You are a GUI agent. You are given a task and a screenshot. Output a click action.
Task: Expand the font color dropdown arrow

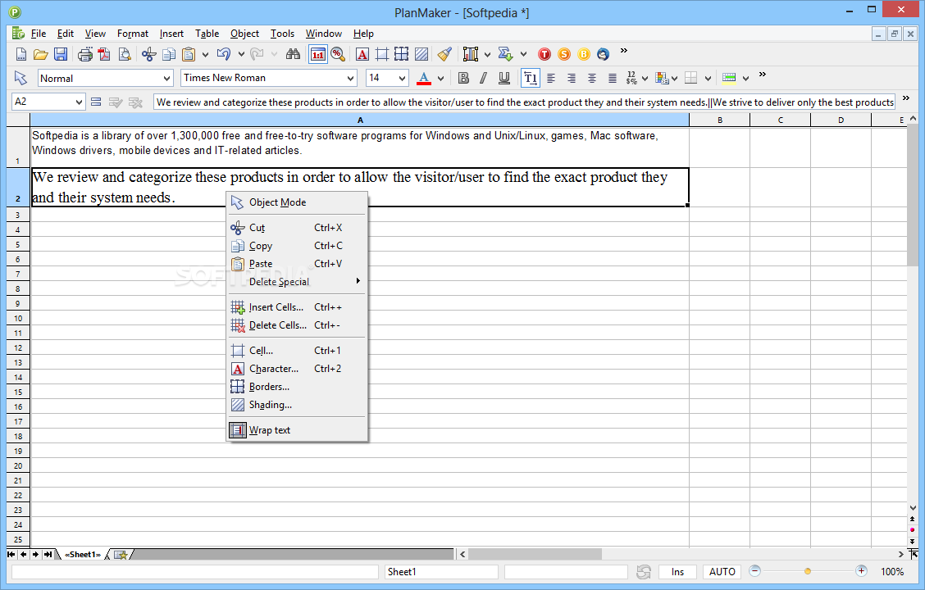pyautogui.click(x=440, y=78)
